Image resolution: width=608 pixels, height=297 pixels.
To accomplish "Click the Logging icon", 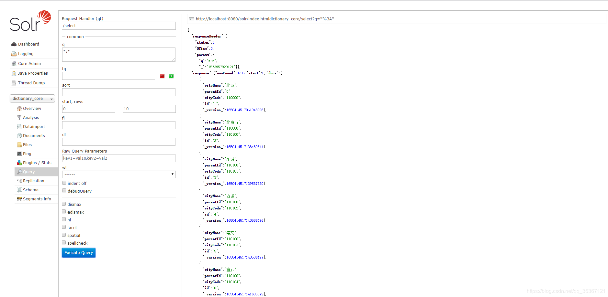I will coord(14,54).
